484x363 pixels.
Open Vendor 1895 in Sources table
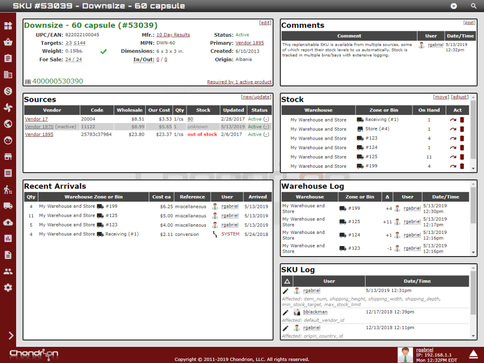pyautogui.click(x=39, y=134)
